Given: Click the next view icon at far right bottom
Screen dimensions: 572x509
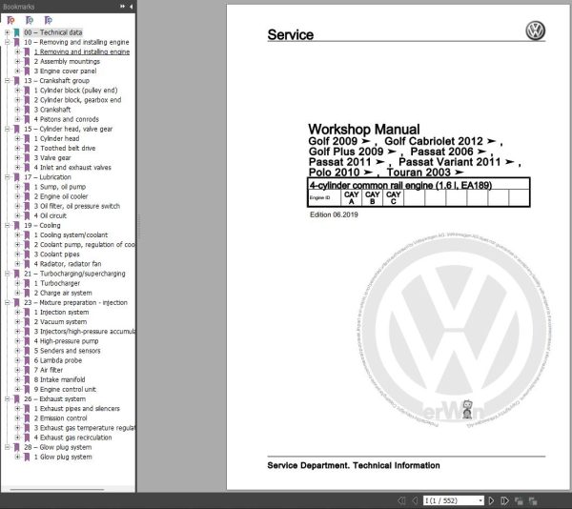Looking at the screenshot, I should click(533, 500).
